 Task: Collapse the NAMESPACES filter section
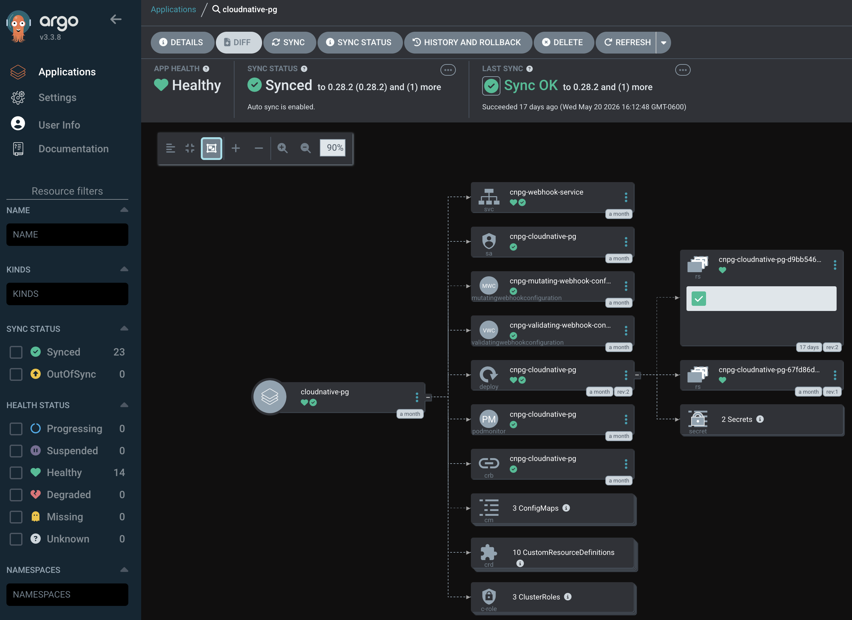point(124,570)
